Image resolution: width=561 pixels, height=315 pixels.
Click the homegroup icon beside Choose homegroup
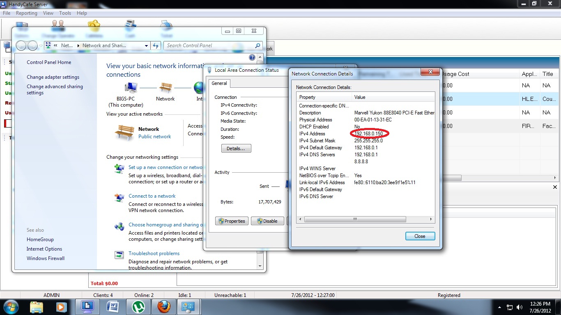point(120,226)
